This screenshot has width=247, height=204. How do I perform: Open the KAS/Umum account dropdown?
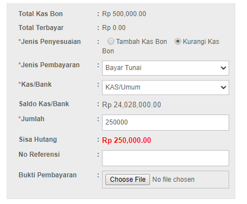166,87
